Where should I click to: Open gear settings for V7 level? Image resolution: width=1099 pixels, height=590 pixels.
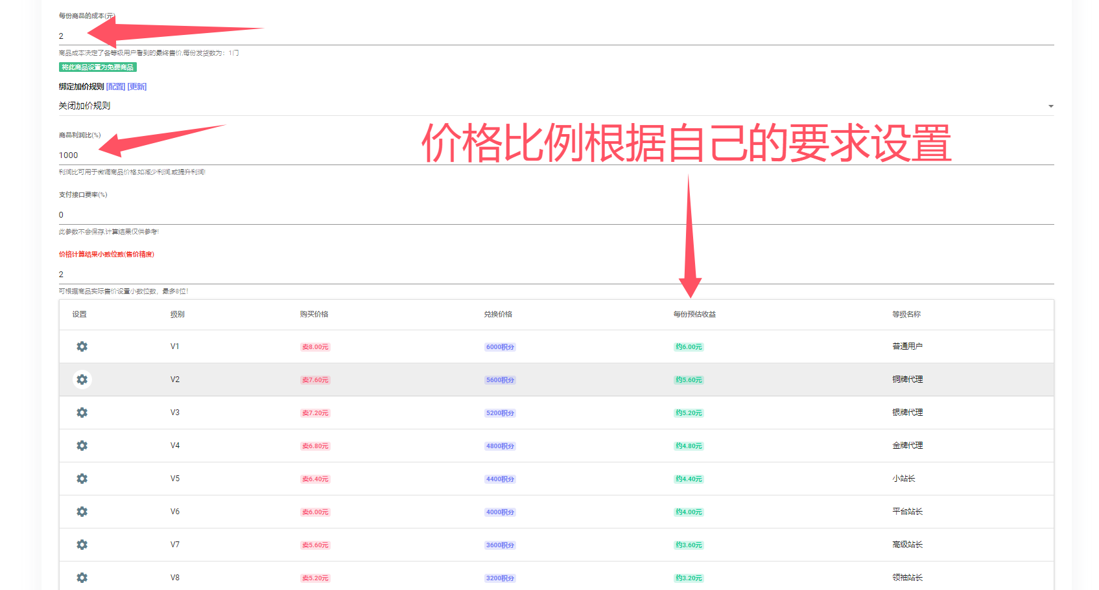82,545
